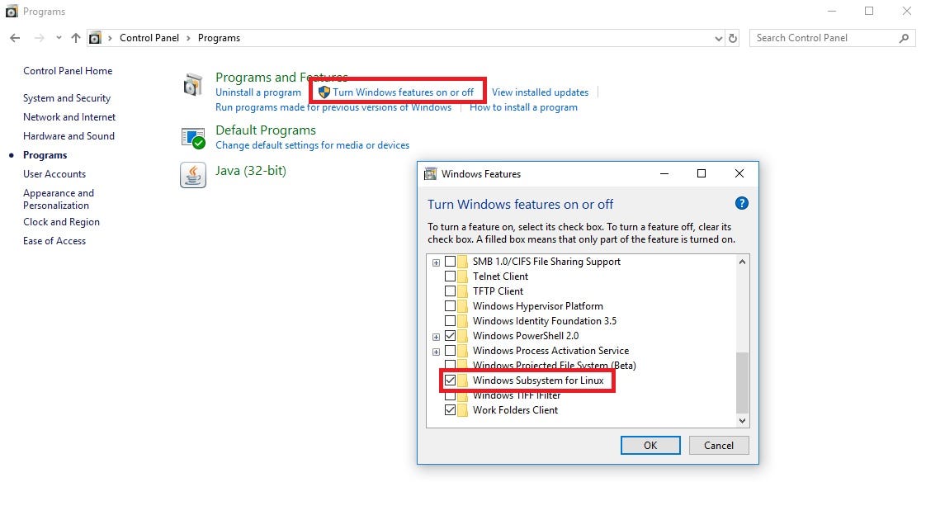Image resolution: width=926 pixels, height=520 pixels.
Task: Click scroll-up arrow in features list
Action: click(x=742, y=262)
